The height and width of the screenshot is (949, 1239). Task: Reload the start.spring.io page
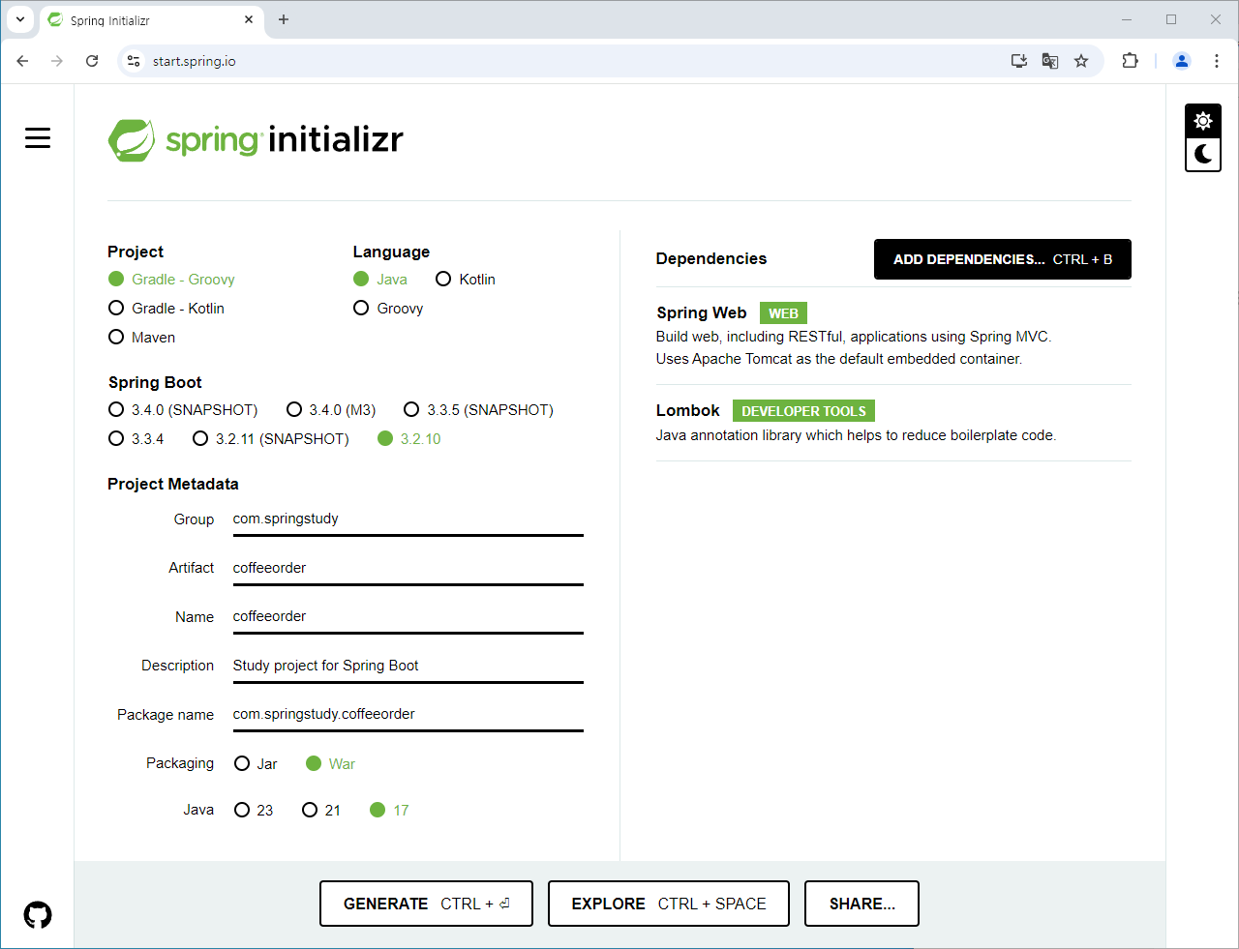pyautogui.click(x=92, y=61)
